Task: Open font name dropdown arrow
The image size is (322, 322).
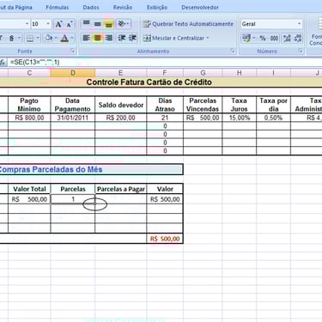Action: (27, 24)
